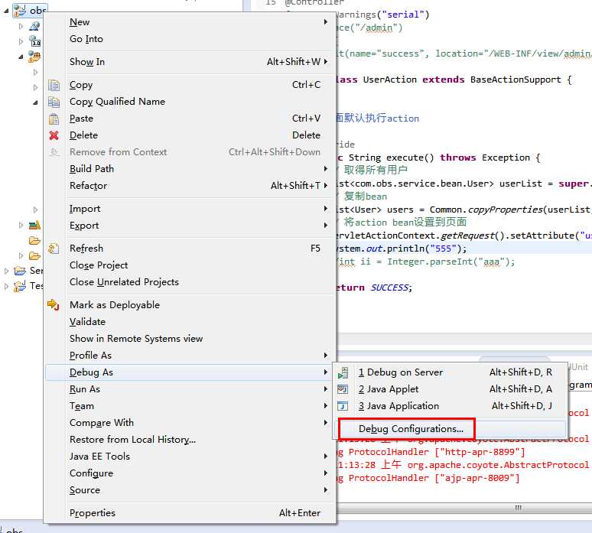
Task: Click the Ser folder icon in explorer
Action: point(20,271)
